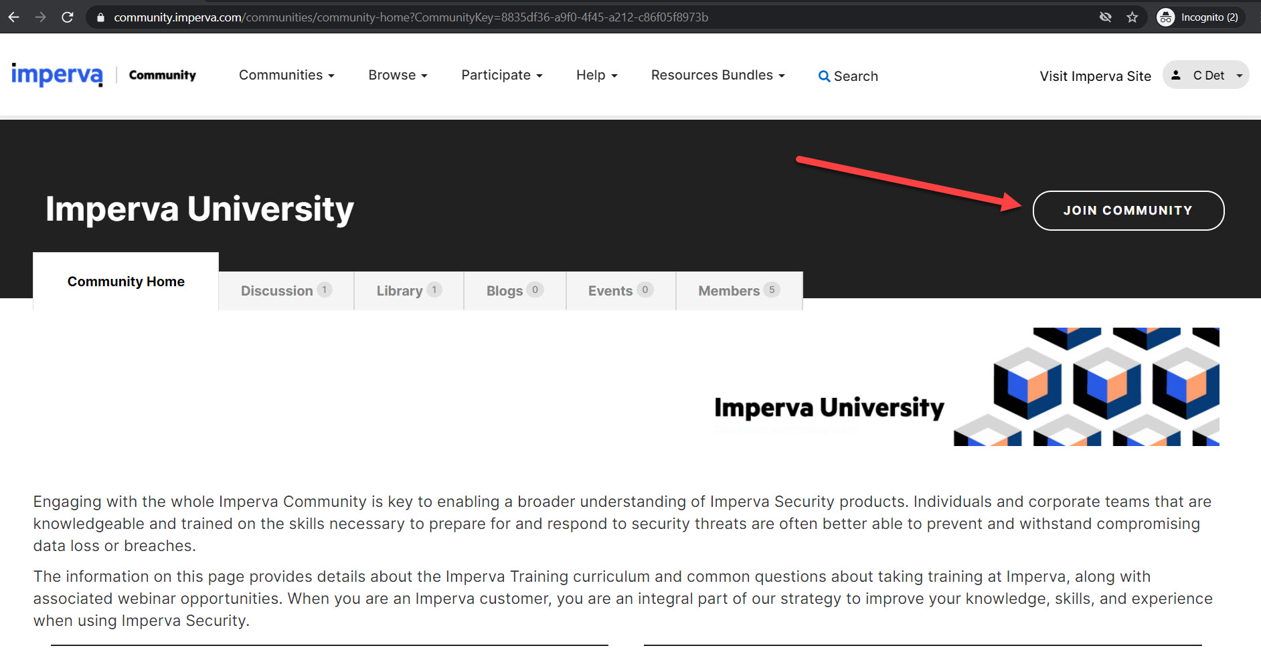Click the browser back arrow
Screen dimensions: 1261x650
(x=13, y=17)
